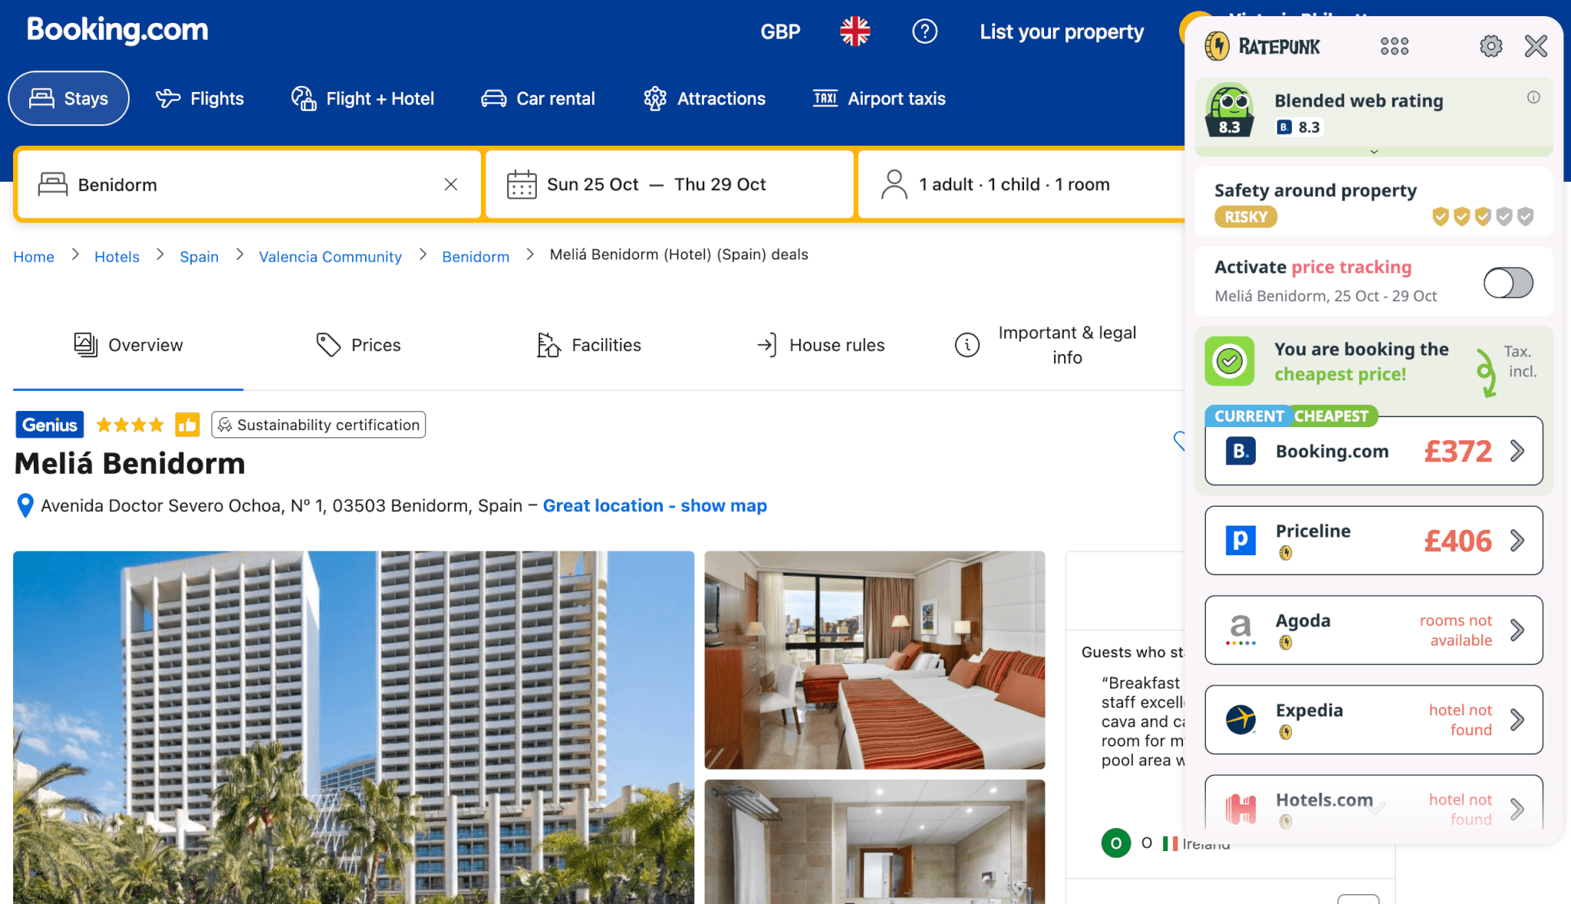This screenshot has width=1571, height=904.
Task: Close the RatePunk panel
Action: [1536, 46]
